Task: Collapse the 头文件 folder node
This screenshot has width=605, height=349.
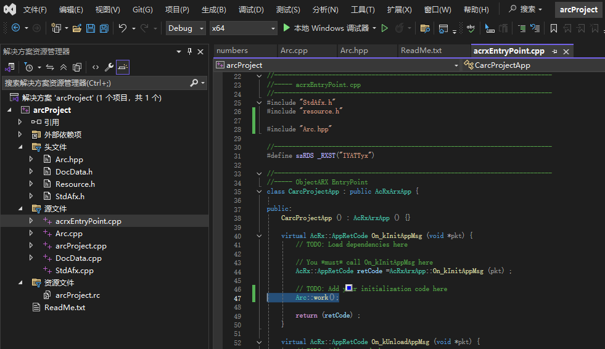Action: point(20,147)
